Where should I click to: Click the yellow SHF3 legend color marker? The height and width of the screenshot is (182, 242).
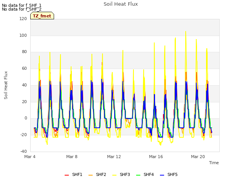coord(114,175)
